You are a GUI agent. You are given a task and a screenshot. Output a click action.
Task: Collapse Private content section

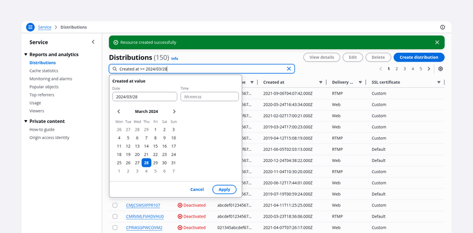pos(25,121)
